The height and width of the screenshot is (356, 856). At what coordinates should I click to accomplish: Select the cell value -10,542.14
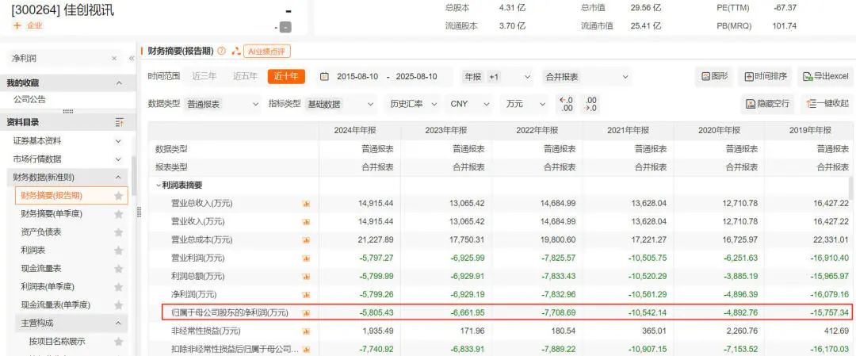(x=646, y=313)
